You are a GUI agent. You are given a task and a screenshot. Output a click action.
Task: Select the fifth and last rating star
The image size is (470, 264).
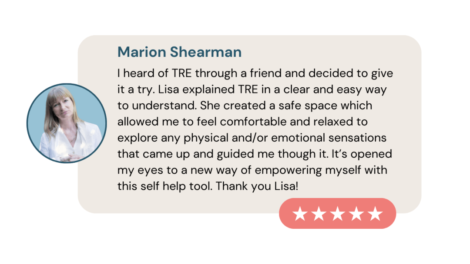[x=375, y=214]
